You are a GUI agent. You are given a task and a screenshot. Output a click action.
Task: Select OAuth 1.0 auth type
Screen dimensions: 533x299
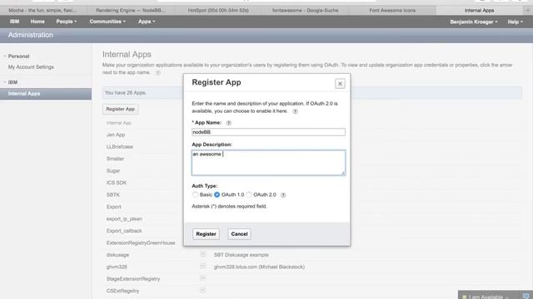pos(217,194)
